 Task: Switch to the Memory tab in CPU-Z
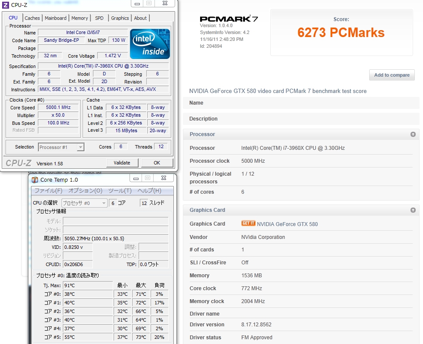pos(80,18)
